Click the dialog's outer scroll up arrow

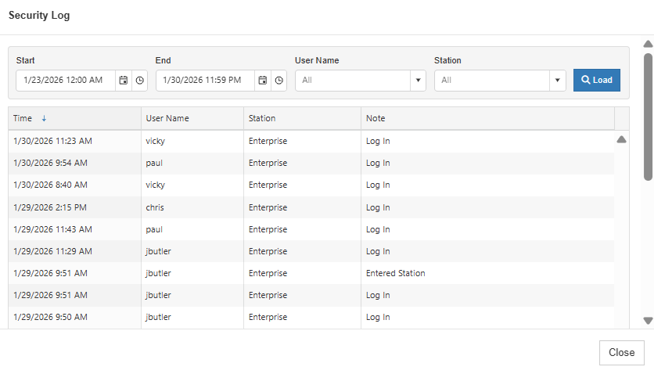pyautogui.click(x=648, y=44)
